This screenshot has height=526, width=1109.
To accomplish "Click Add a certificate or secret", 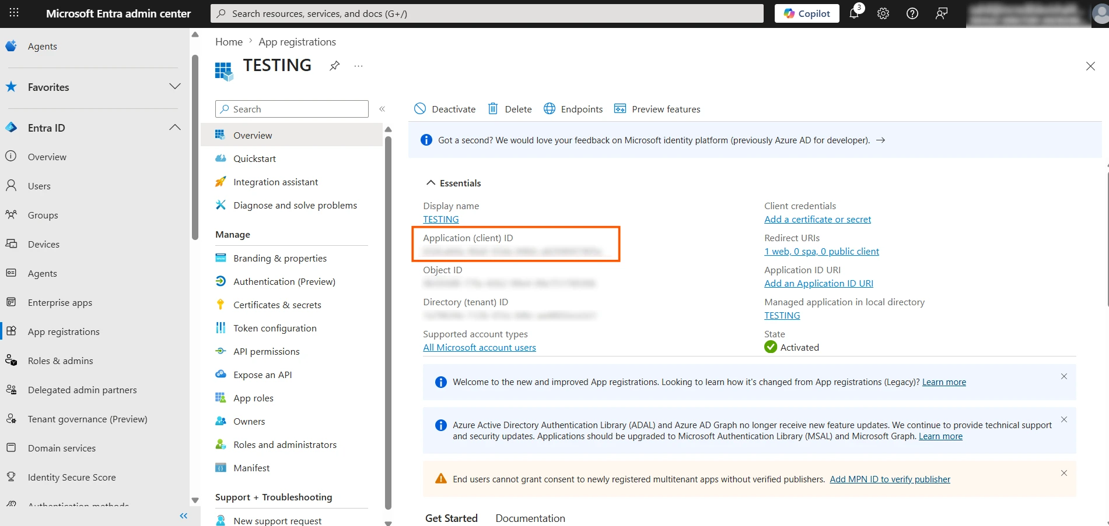I will coord(817,220).
